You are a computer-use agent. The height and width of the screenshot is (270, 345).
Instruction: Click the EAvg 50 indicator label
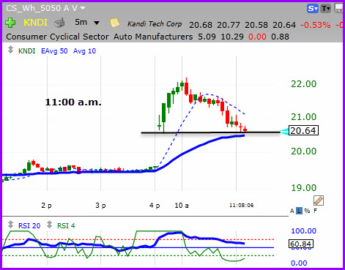pos(54,51)
